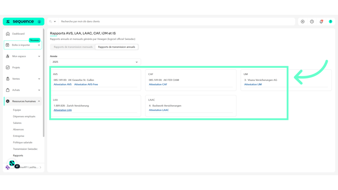Image resolution: width=338 pixels, height=190 pixels.
Task: Open Absences submenu item
Action: (18, 130)
